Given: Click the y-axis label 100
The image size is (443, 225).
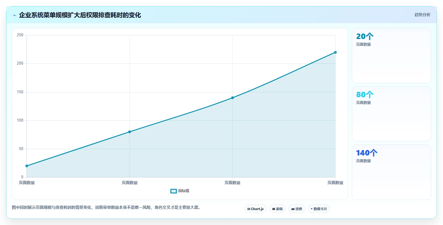Looking at the screenshot, I should click(20, 120).
